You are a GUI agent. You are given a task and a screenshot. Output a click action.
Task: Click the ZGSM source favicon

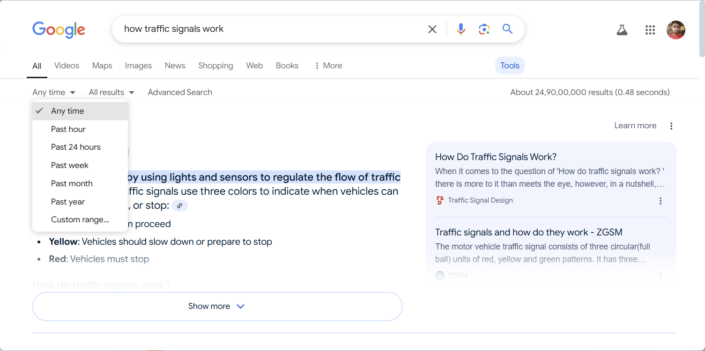[x=439, y=276]
